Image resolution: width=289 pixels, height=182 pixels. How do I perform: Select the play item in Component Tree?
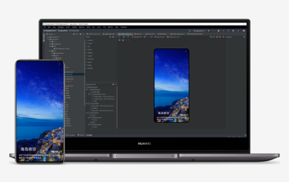[92, 122]
